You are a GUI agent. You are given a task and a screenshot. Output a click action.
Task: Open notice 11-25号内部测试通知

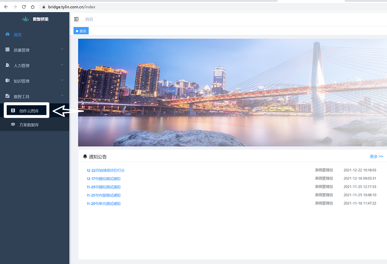tap(103, 196)
